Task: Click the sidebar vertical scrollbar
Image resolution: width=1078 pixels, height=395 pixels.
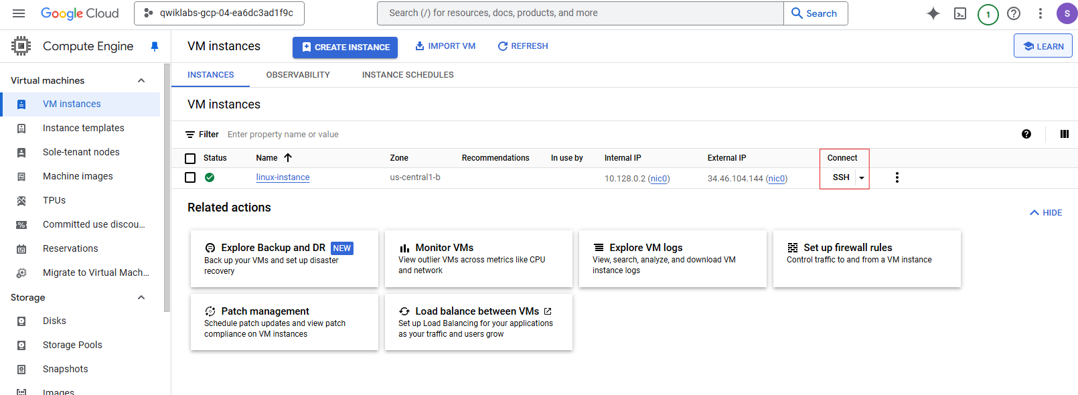Action: coord(167,187)
